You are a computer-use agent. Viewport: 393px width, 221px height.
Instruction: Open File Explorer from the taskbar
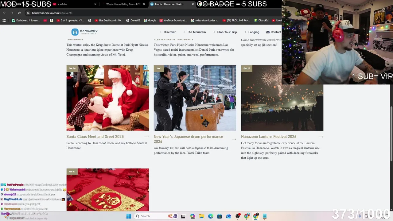pos(201,216)
